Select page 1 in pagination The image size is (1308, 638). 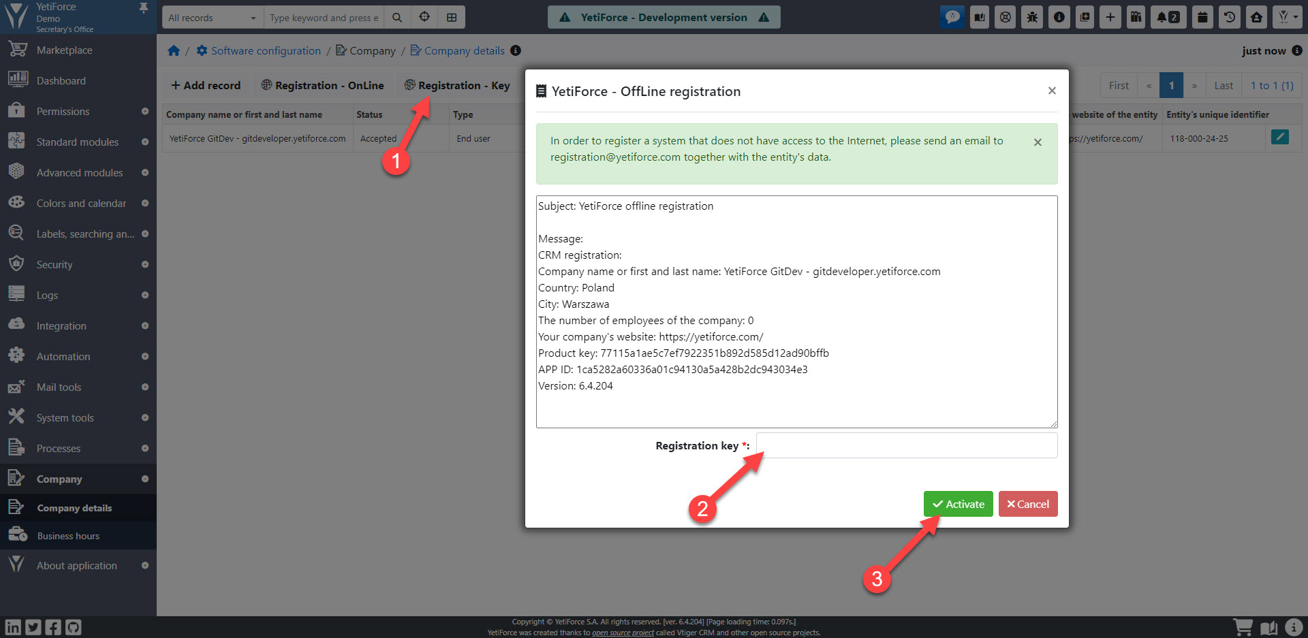pyautogui.click(x=1172, y=85)
